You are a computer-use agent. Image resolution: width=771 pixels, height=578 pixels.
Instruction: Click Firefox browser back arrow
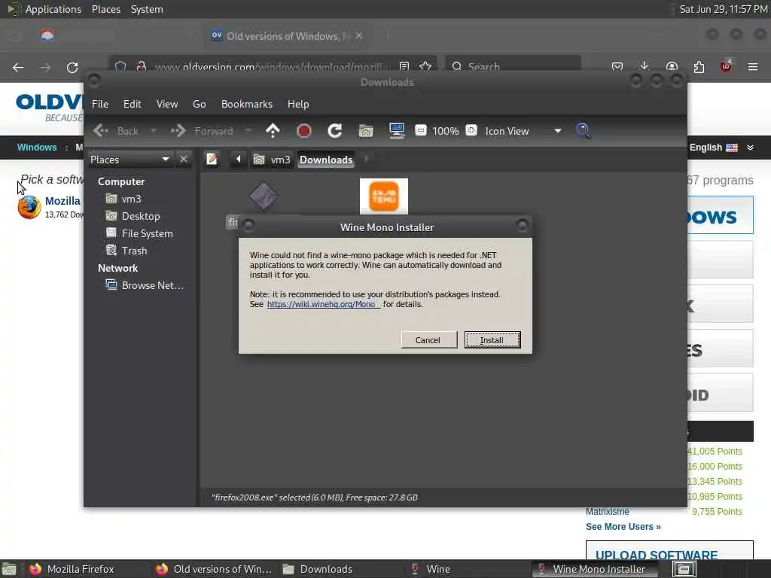coord(18,67)
